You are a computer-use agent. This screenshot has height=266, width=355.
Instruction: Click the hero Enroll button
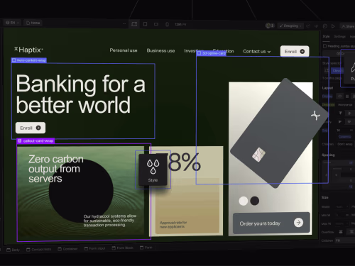pyautogui.click(x=31, y=128)
